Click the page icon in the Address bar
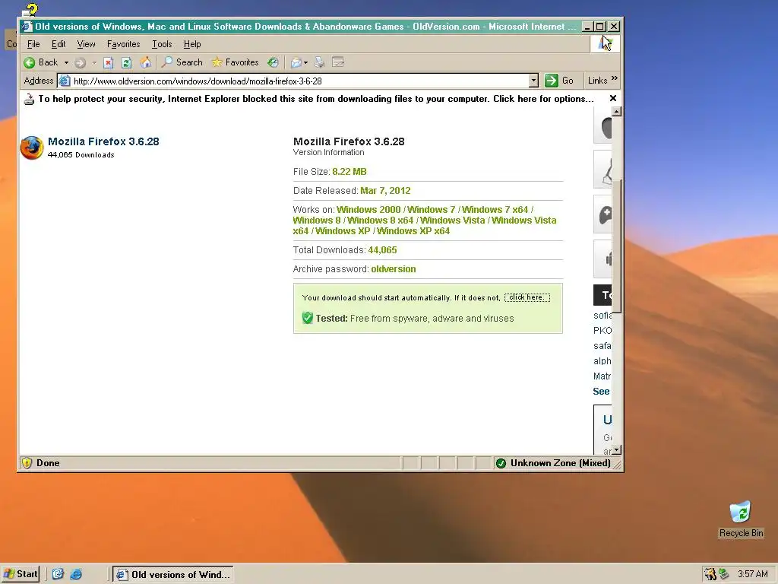Image resolution: width=778 pixels, height=584 pixels. (65, 81)
